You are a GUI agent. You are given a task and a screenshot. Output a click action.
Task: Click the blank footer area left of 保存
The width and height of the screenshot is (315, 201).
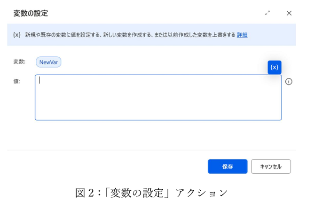click(x=108, y=166)
